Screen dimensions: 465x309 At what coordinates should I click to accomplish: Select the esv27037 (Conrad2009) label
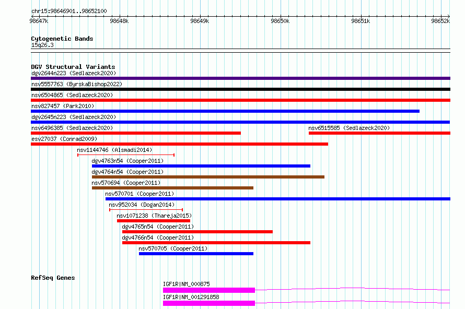(64, 139)
